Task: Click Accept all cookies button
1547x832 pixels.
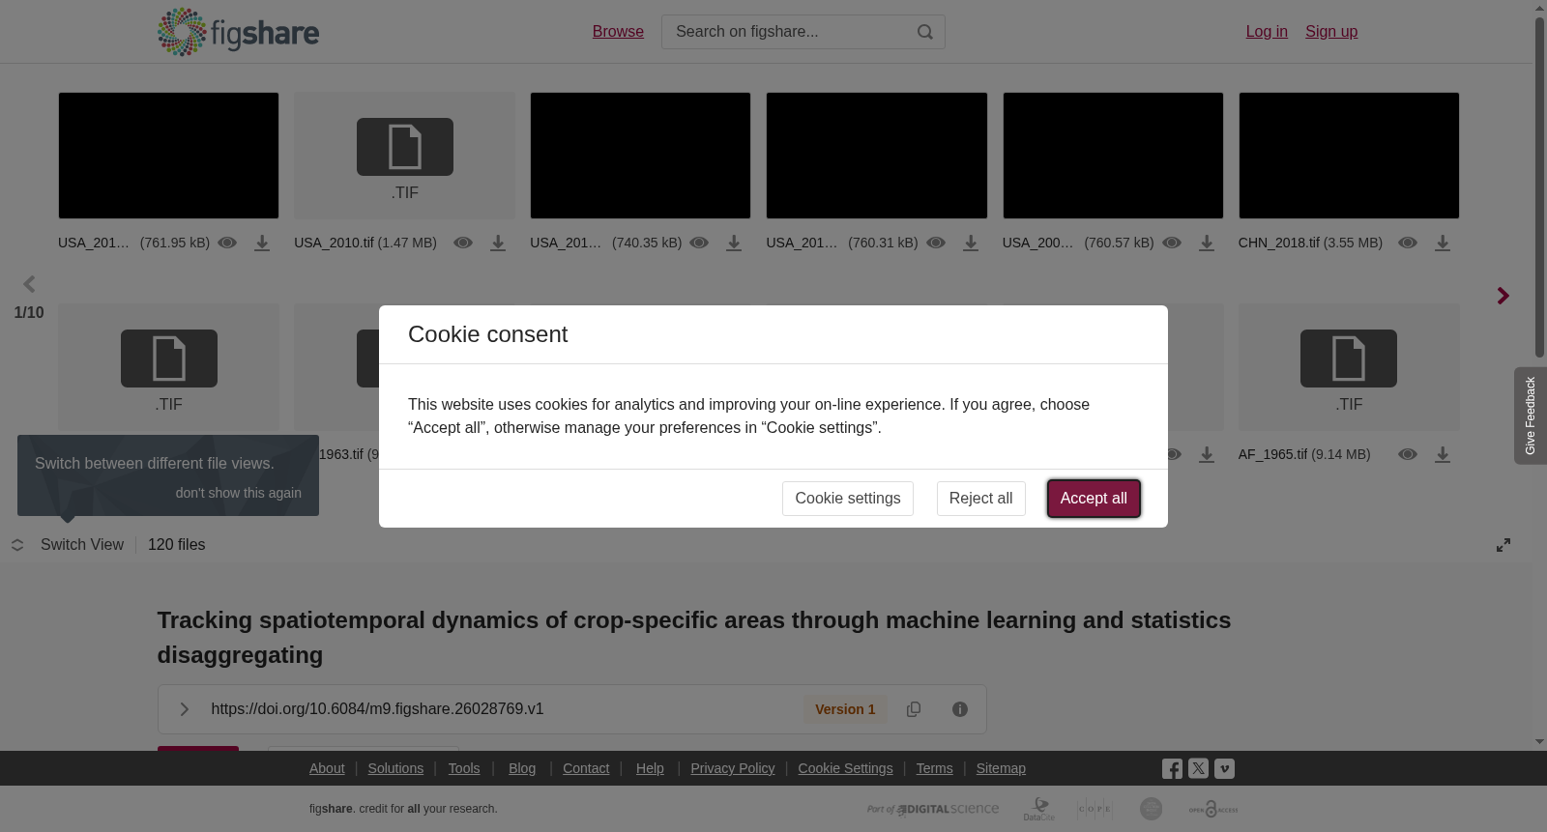Action: click(1094, 499)
